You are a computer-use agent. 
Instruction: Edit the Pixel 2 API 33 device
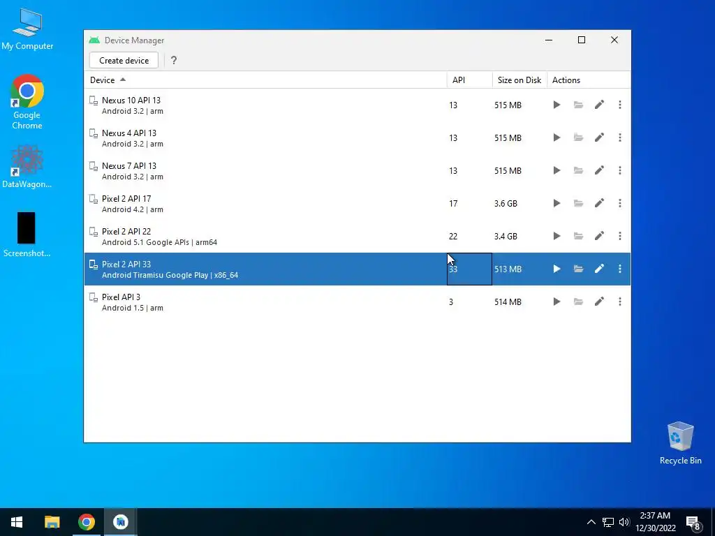pyautogui.click(x=599, y=269)
